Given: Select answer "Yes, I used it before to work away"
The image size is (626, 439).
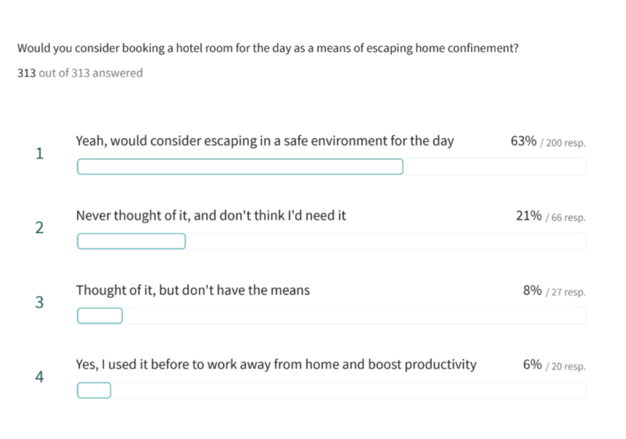Looking at the screenshot, I should point(276,365).
